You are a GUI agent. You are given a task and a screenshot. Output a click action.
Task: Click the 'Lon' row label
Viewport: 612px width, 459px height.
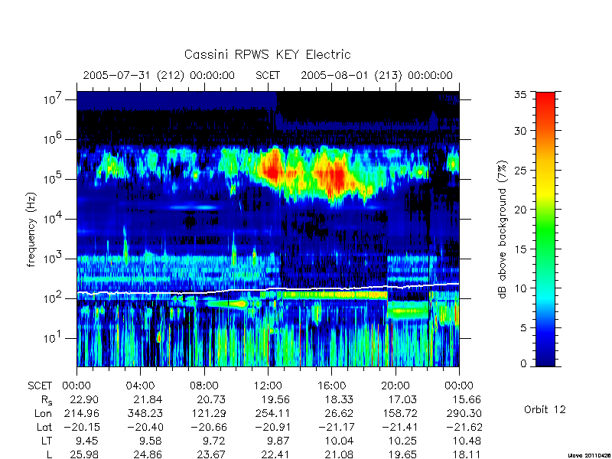click(44, 413)
